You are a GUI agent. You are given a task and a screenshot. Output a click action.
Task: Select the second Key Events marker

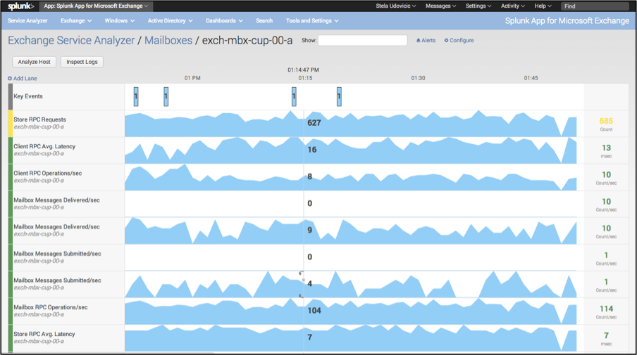[166, 96]
